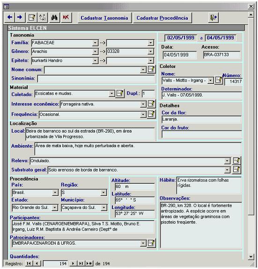
Task: Click the blue right arrow toolbar icon
Action: click(20, 17)
